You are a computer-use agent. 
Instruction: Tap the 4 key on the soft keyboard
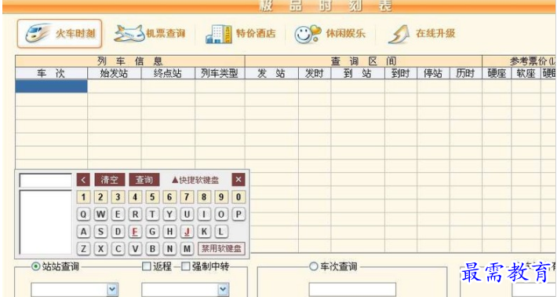(x=135, y=196)
